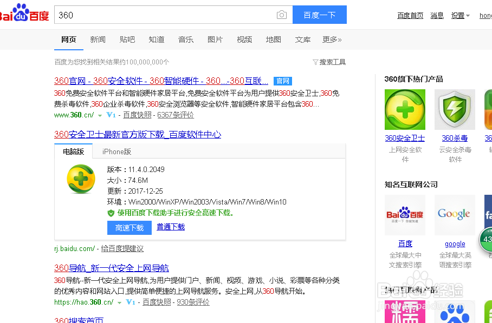Click the rj.baidu.com/ URL text
Image resolution: width=492 pixels, height=323 pixels.
tap(74, 249)
